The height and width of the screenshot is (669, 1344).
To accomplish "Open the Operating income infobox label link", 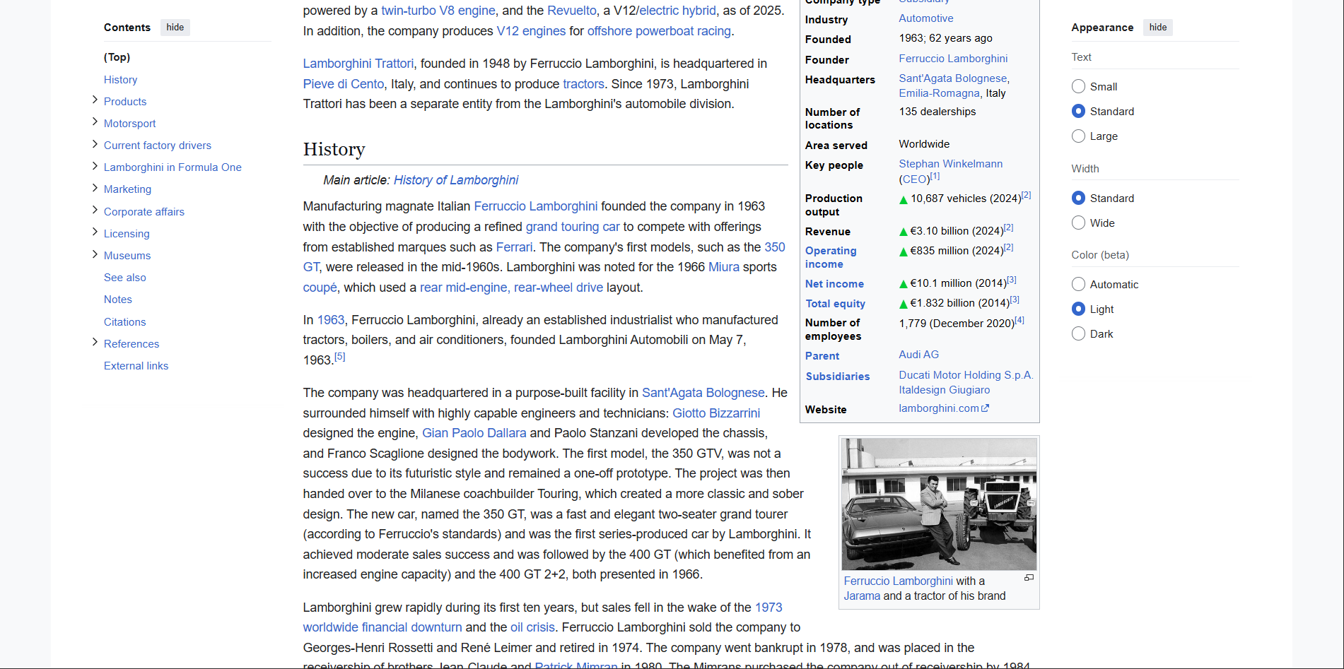I will pyautogui.click(x=831, y=257).
